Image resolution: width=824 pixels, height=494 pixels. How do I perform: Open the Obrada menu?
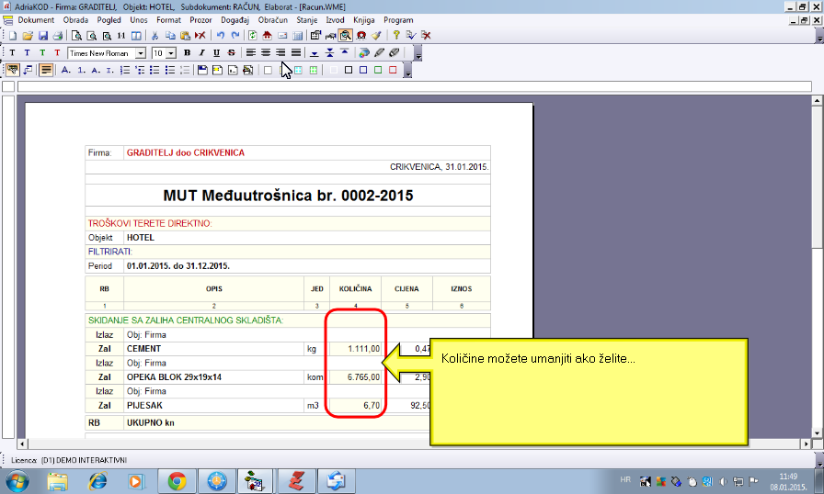pyautogui.click(x=75, y=20)
